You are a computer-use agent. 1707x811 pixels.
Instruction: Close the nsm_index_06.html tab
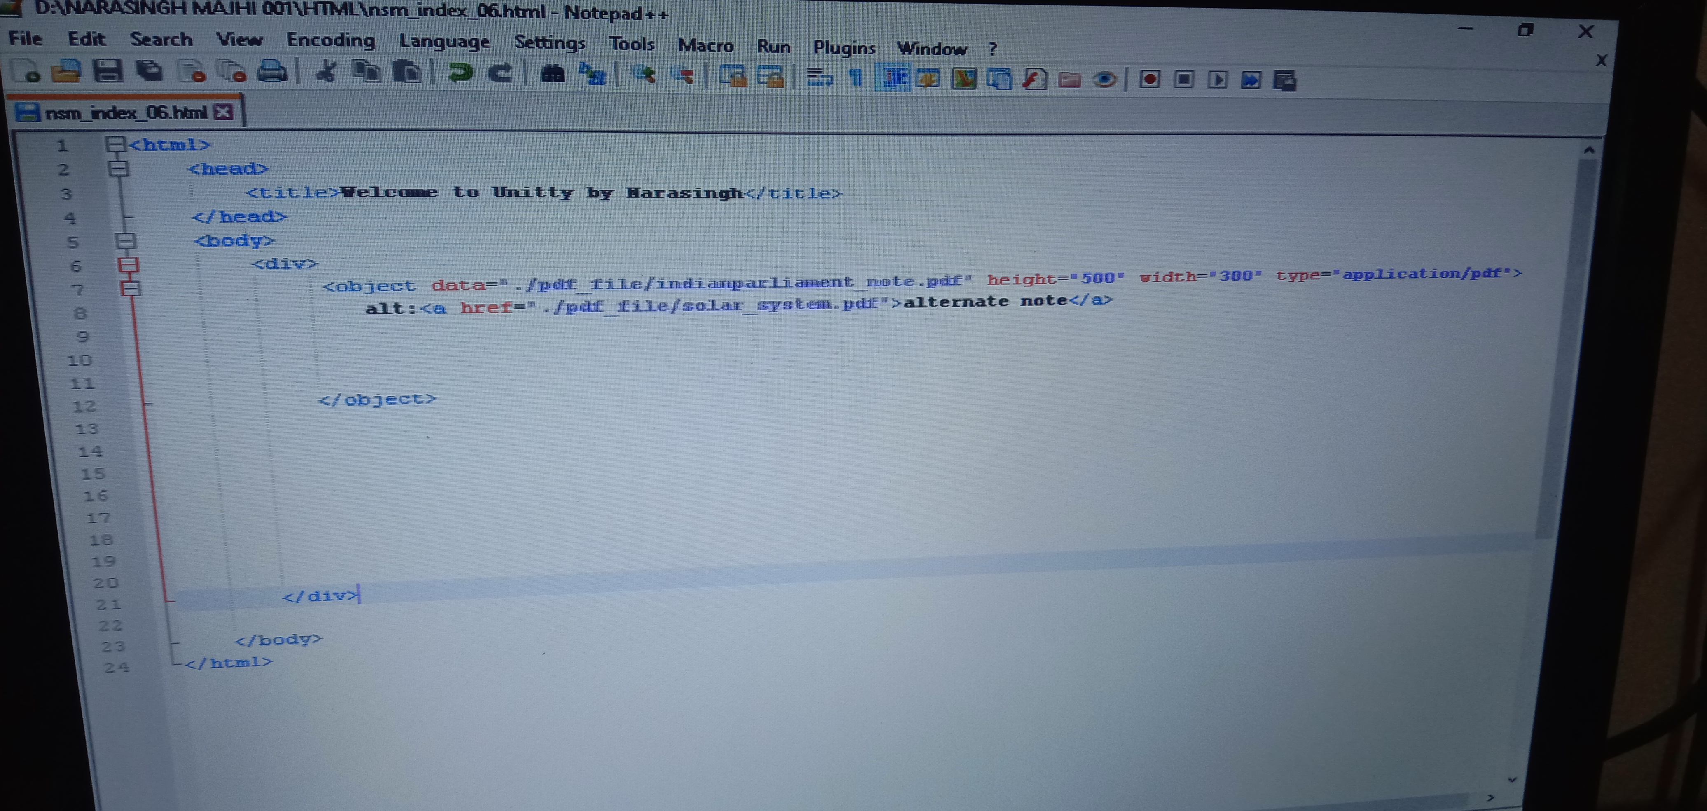pos(224,111)
